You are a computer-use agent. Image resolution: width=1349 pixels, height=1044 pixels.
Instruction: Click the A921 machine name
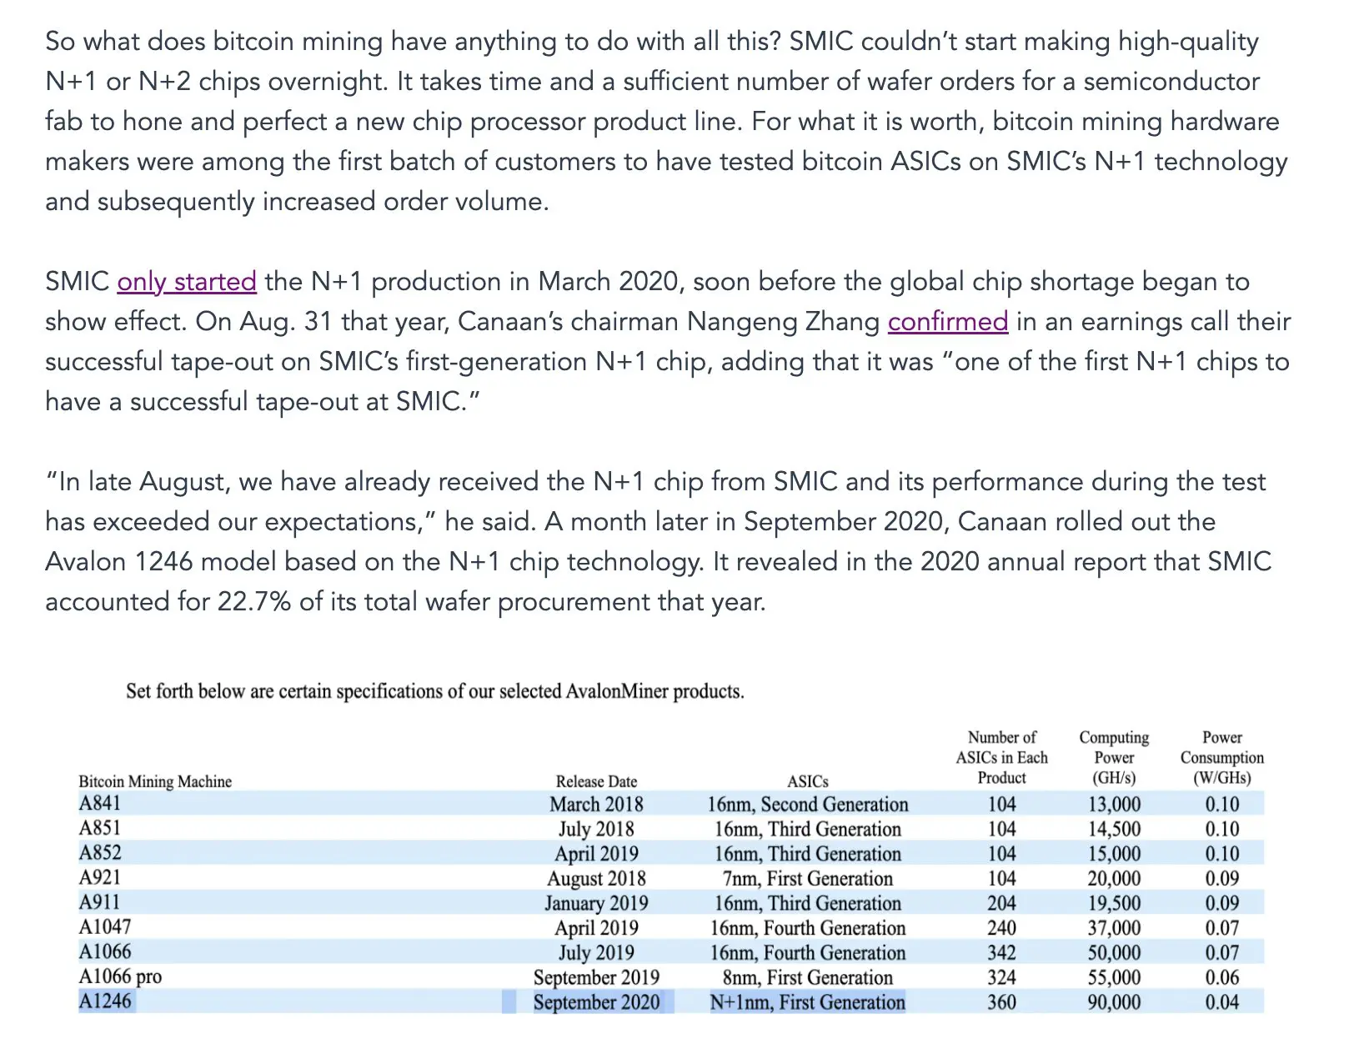pos(100,878)
